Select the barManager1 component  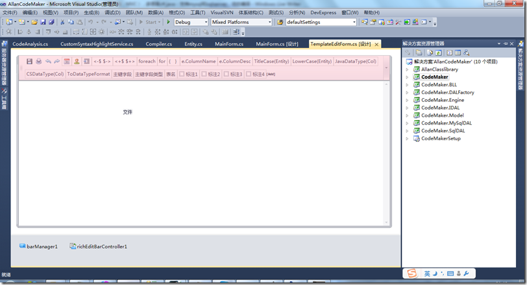pyautogui.click(x=38, y=246)
